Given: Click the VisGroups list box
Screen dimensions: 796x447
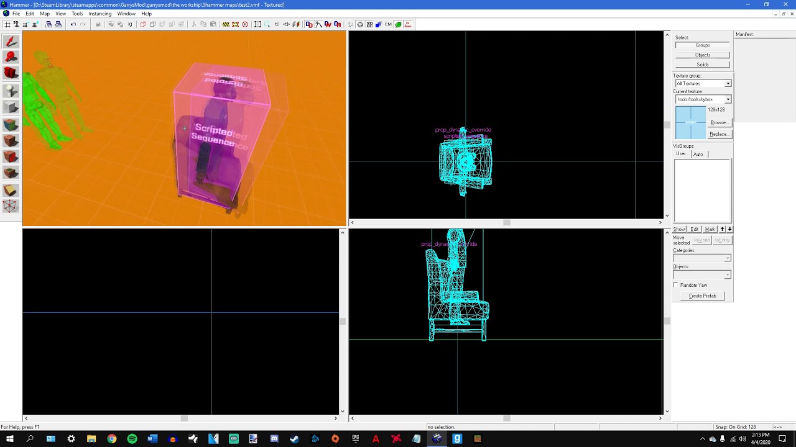Looking at the screenshot, I should tap(703, 192).
